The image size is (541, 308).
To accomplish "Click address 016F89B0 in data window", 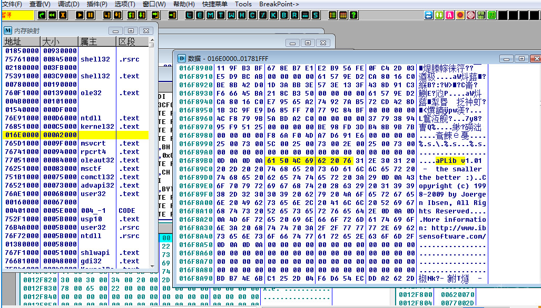I will (195, 161).
